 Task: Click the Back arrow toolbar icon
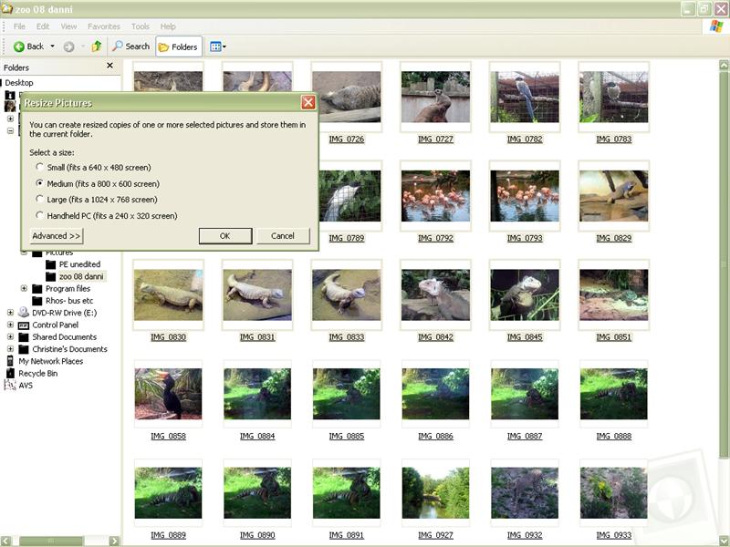pyautogui.click(x=19, y=46)
